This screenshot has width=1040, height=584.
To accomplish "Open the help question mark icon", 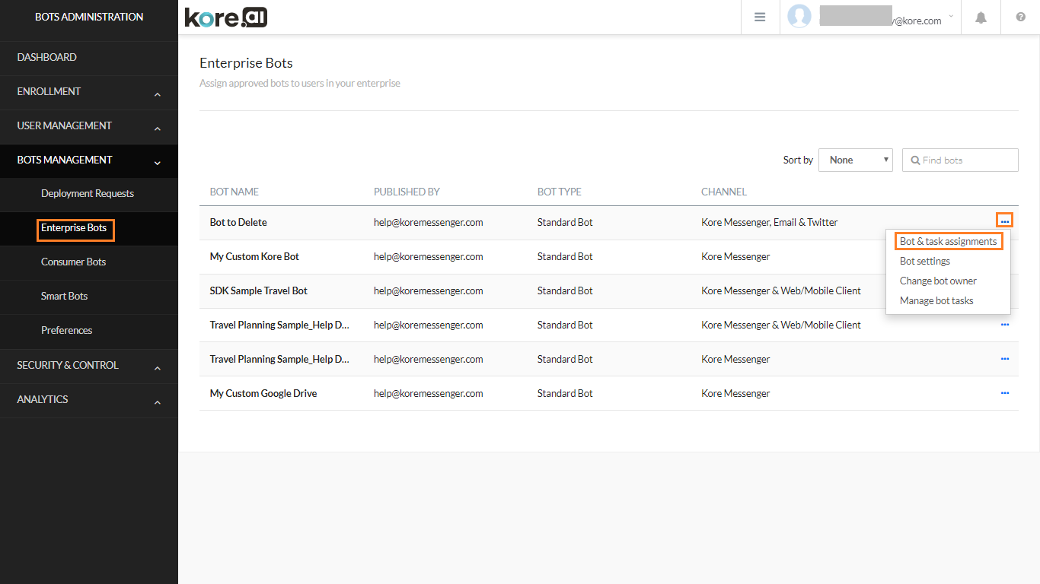I will (x=1020, y=17).
